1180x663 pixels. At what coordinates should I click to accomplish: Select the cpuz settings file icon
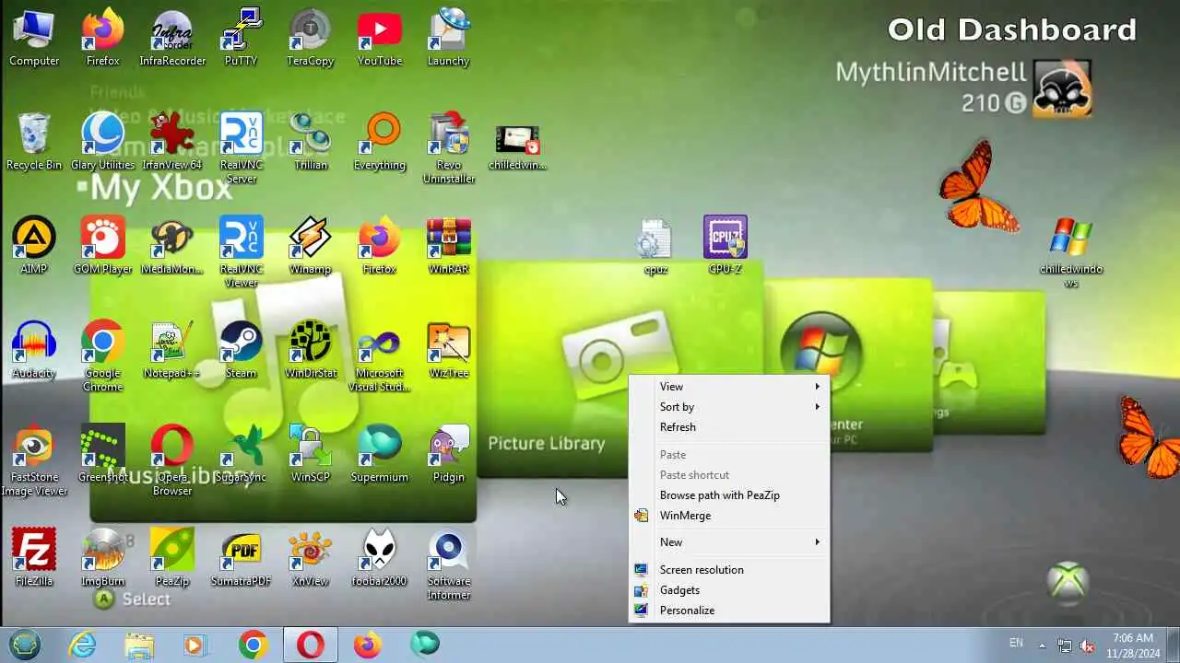[654, 246]
